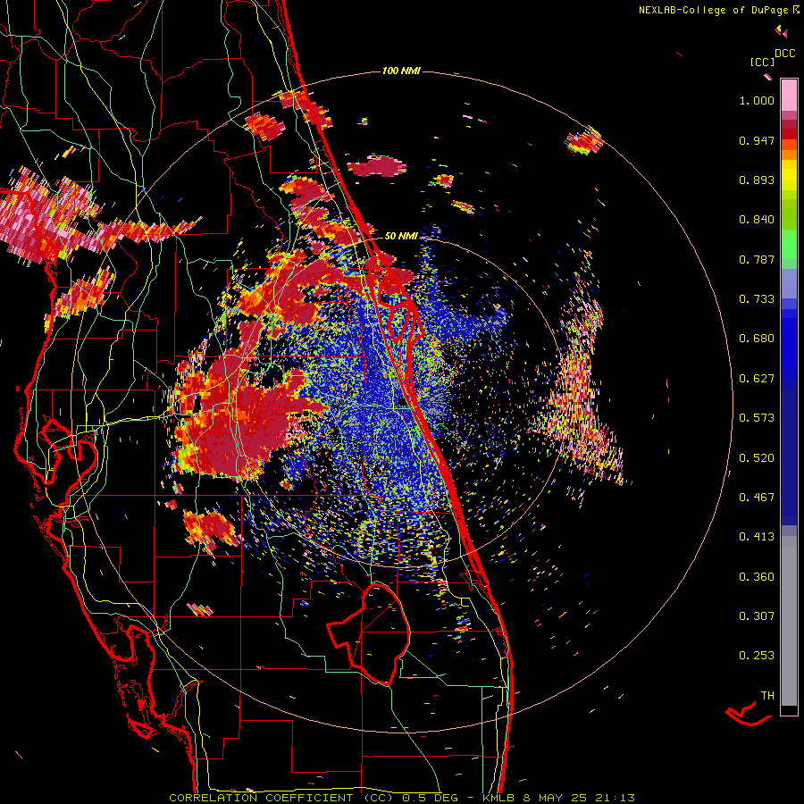Select the 0.360 scale value
This screenshot has width=804, height=804.
coord(757,577)
